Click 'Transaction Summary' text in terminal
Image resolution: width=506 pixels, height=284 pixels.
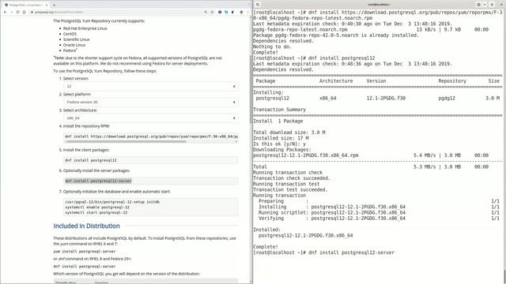(x=279, y=110)
